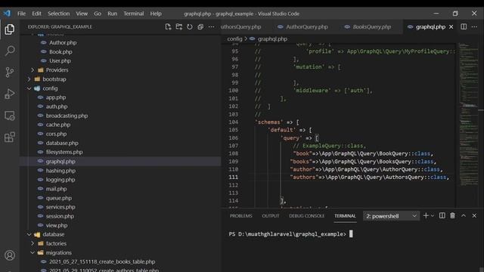Open the File menu
The height and width of the screenshot is (272, 484).
pyautogui.click(x=22, y=14)
